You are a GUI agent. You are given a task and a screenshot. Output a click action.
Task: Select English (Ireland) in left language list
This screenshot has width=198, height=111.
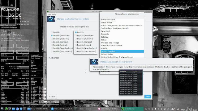pyautogui.click(x=52, y=45)
